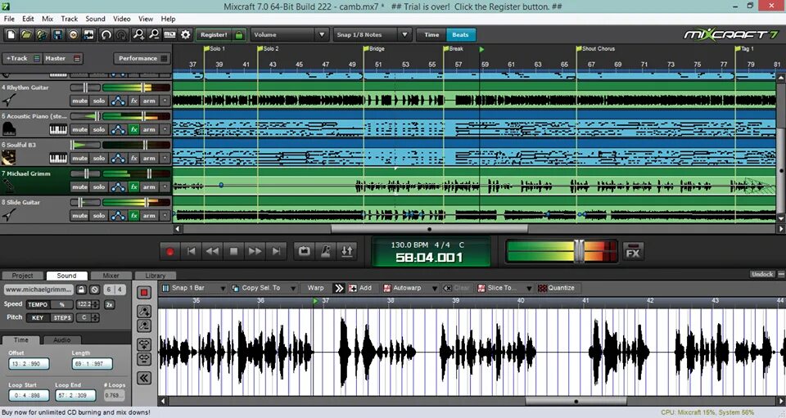
Task: Undock the details panel
Action: 762,274
